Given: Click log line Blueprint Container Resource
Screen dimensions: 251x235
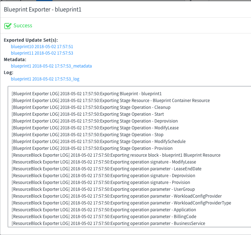Looking at the screenshot, I should coord(111,101).
